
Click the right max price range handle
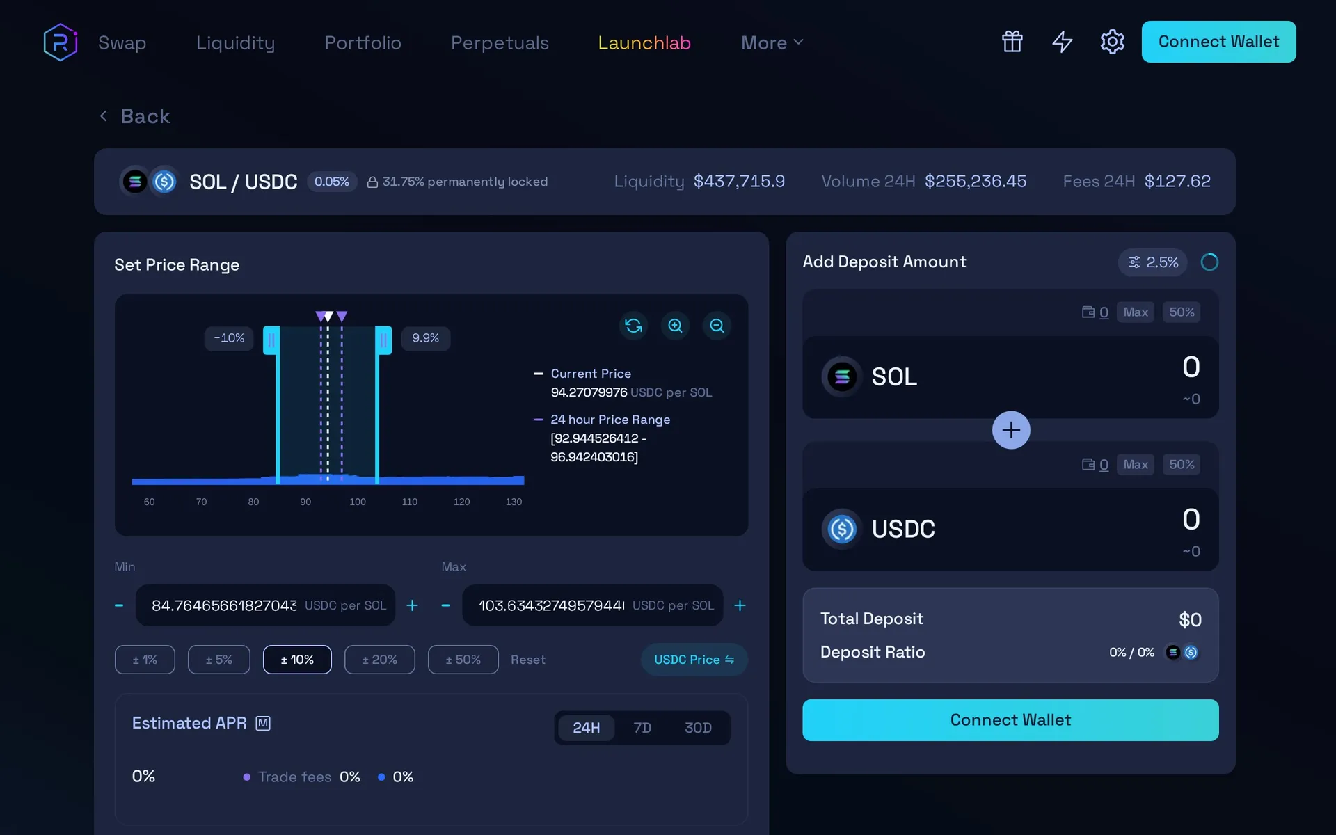click(383, 340)
